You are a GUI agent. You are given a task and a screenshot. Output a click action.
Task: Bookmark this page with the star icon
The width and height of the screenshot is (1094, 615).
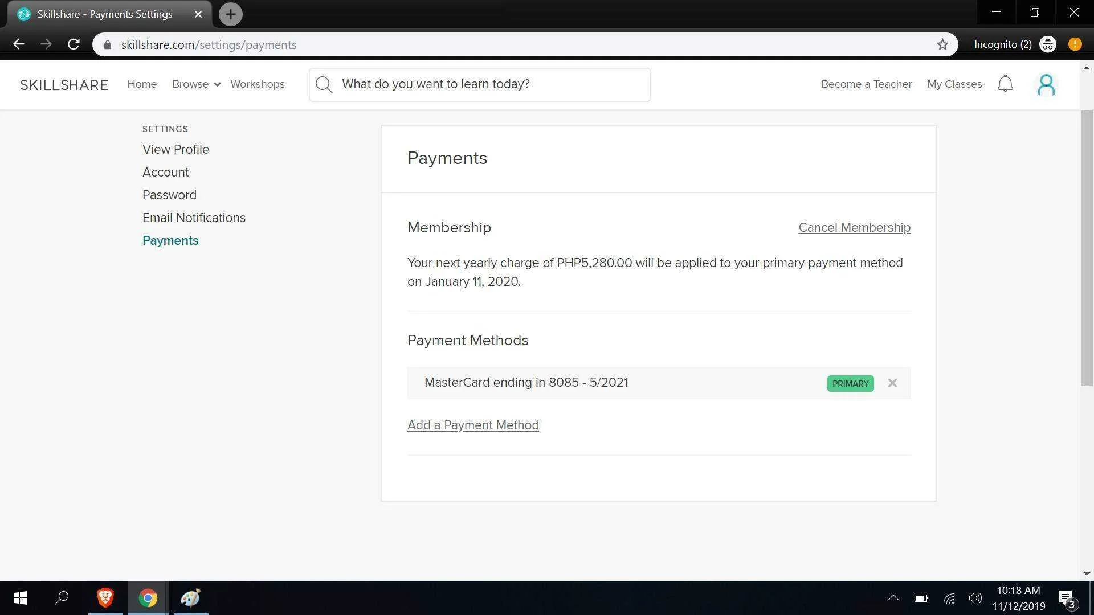[x=942, y=44]
